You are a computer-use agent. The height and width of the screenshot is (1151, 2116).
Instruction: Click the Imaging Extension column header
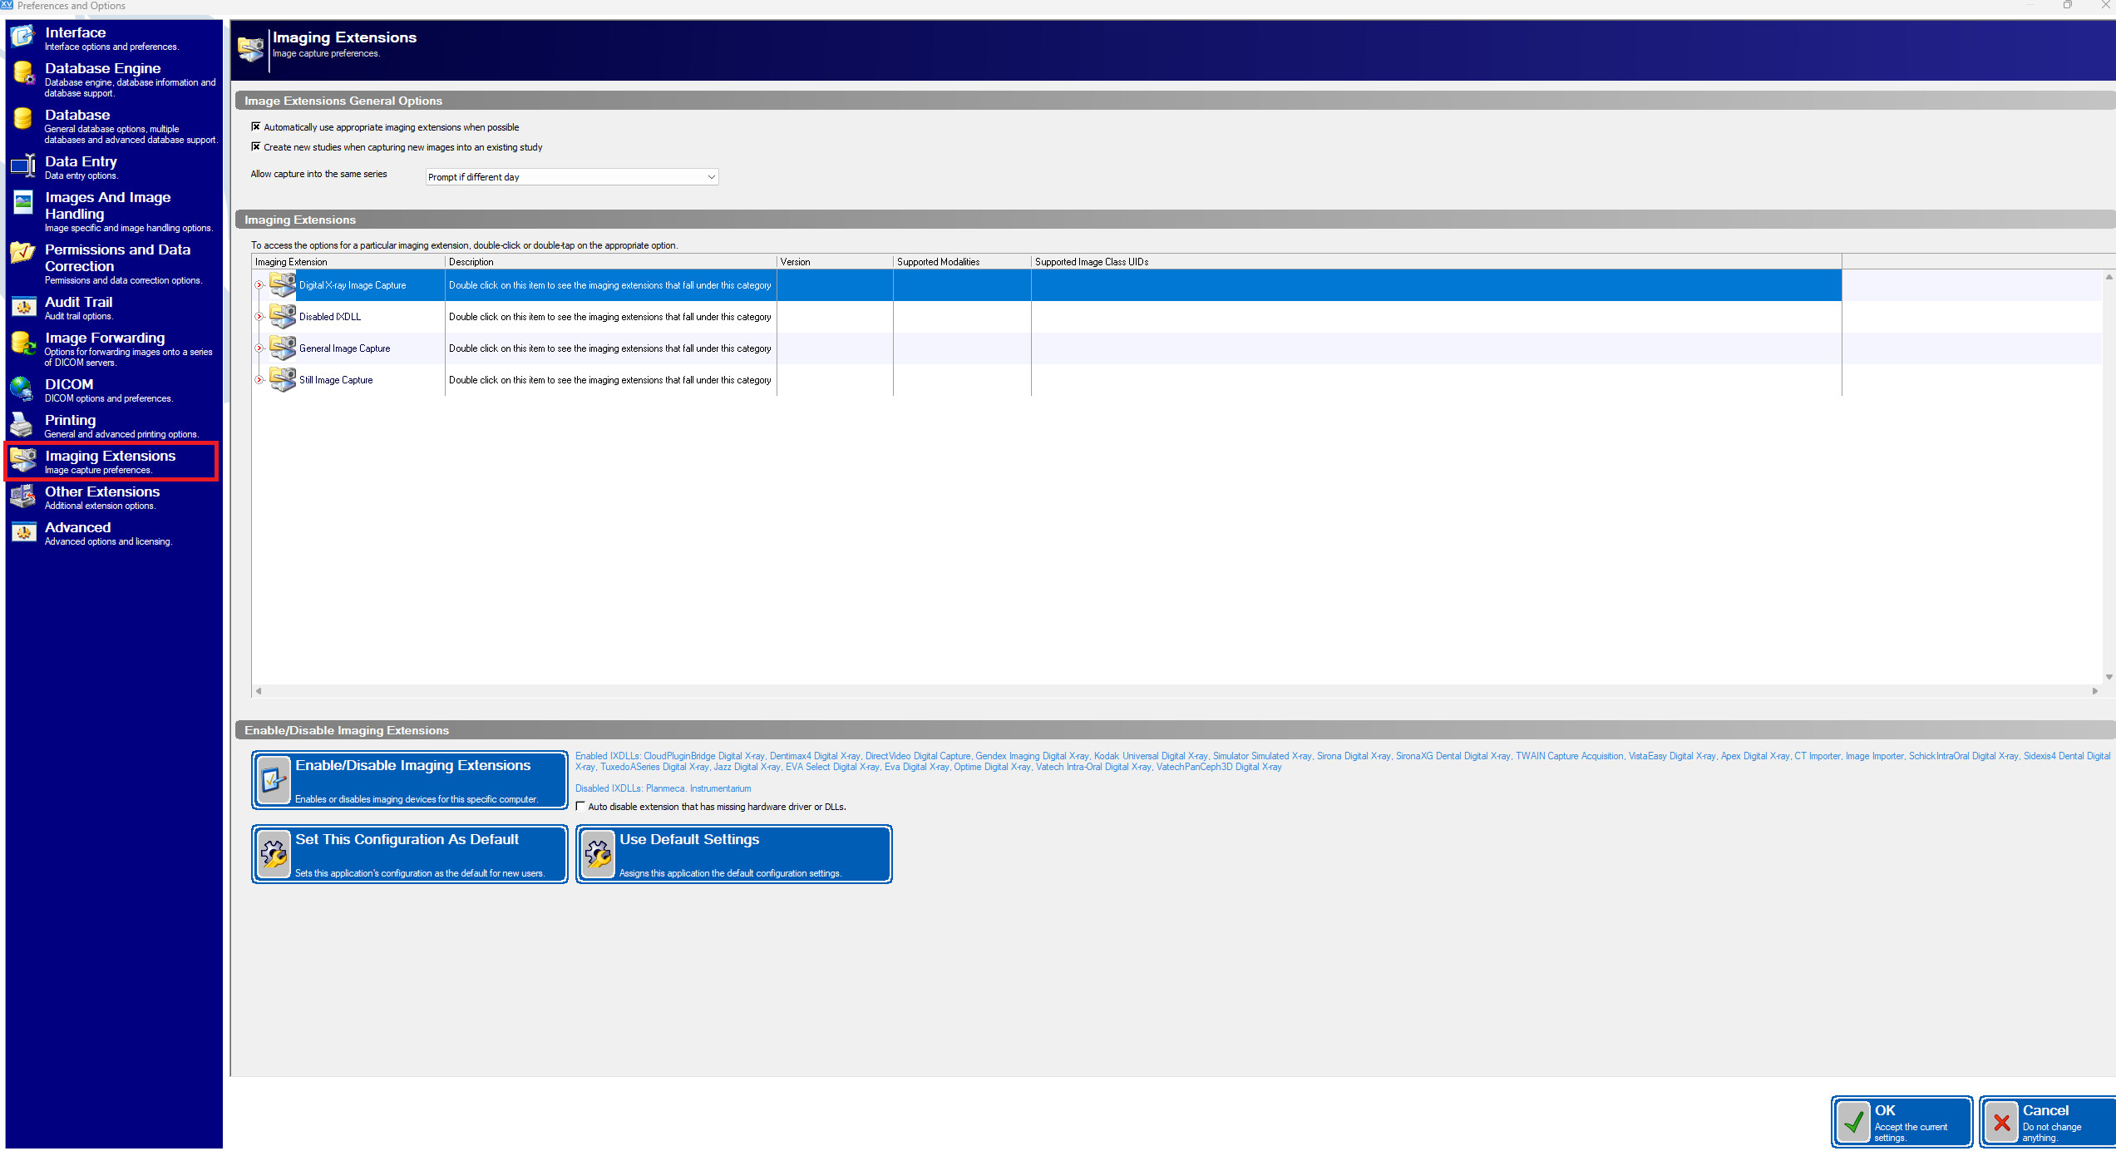348,262
